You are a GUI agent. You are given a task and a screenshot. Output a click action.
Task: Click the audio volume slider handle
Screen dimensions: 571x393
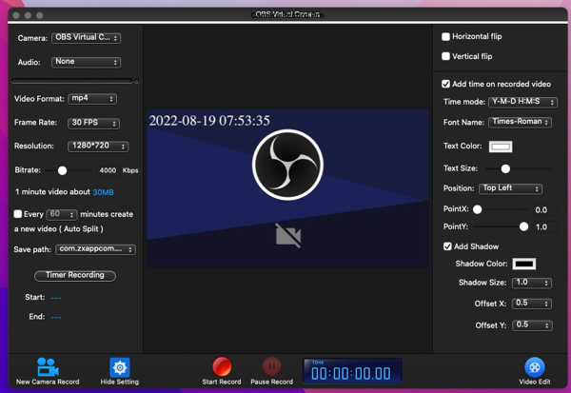[136, 81]
